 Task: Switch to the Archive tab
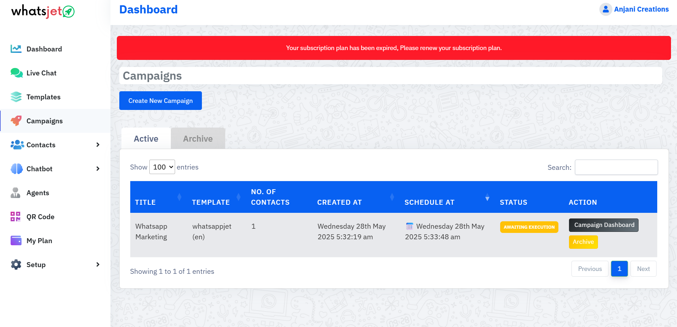pos(198,138)
